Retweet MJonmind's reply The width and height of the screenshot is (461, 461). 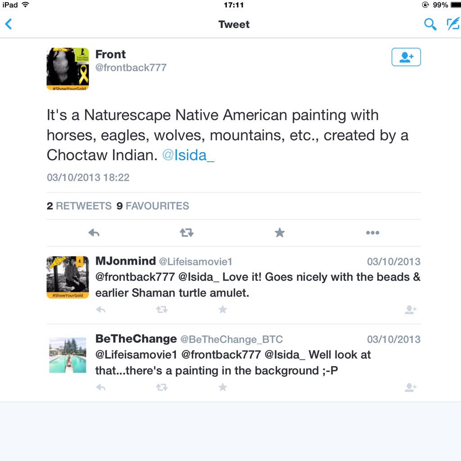[162, 310]
